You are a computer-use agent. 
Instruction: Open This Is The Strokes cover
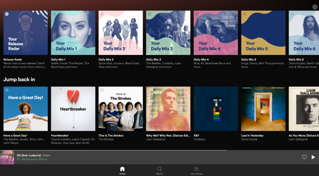tap(121, 109)
